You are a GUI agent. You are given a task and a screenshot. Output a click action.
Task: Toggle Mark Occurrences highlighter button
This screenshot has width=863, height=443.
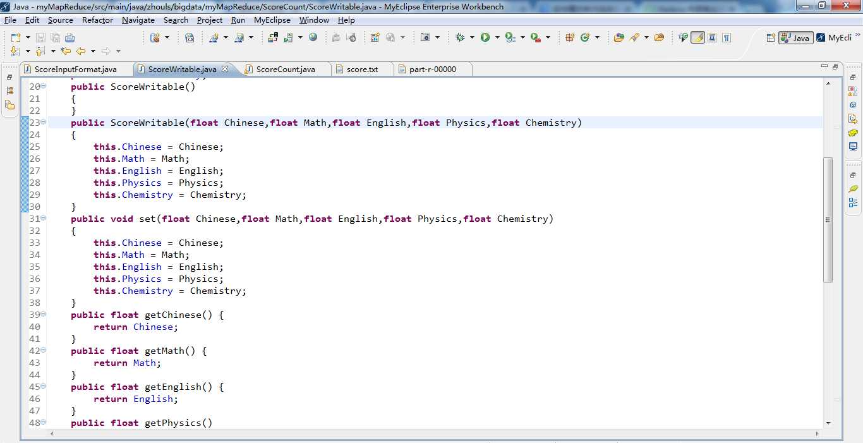[697, 37]
